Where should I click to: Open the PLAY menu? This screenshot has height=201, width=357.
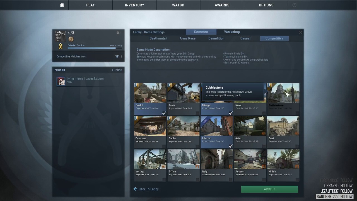(90, 5)
